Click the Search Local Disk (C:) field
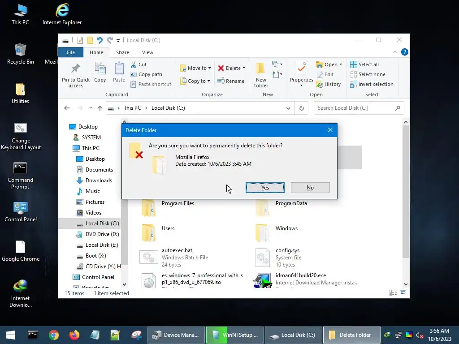 pyautogui.click(x=359, y=108)
